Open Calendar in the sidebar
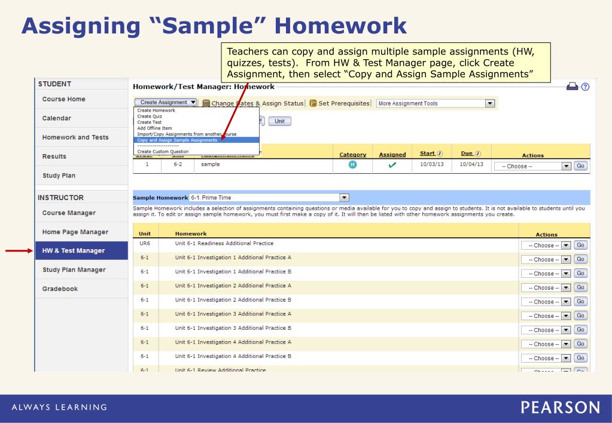Viewport: 612px width, 423px height. 81,118
